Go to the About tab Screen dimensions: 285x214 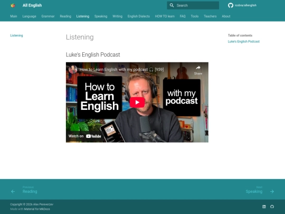coord(226,16)
